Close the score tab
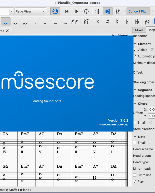This screenshot has width=155, height=193. [x=7, y=31]
